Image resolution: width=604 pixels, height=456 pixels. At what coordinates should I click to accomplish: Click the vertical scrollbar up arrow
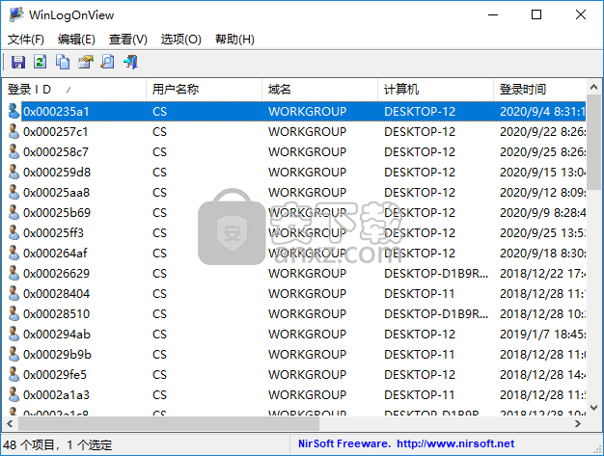593,88
